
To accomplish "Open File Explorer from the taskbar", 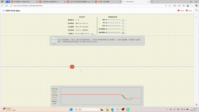I will tap(107, 110).
